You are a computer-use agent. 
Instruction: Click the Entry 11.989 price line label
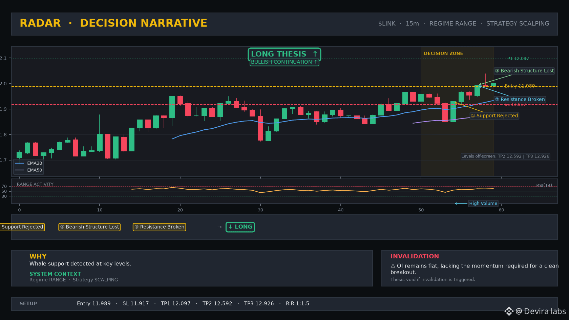pos(520,86)
